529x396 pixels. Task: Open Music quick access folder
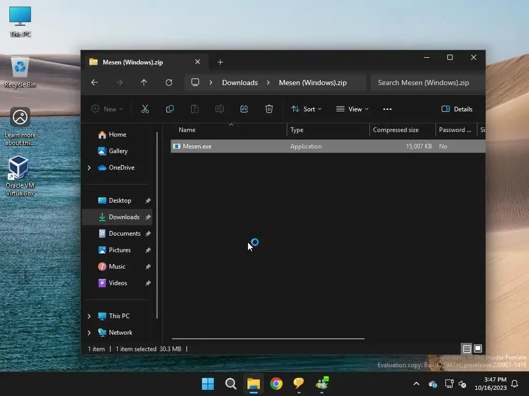click(117, 267)
